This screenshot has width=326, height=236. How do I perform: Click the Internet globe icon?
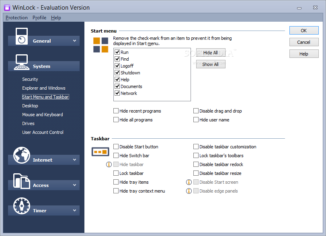click(22, 155)
